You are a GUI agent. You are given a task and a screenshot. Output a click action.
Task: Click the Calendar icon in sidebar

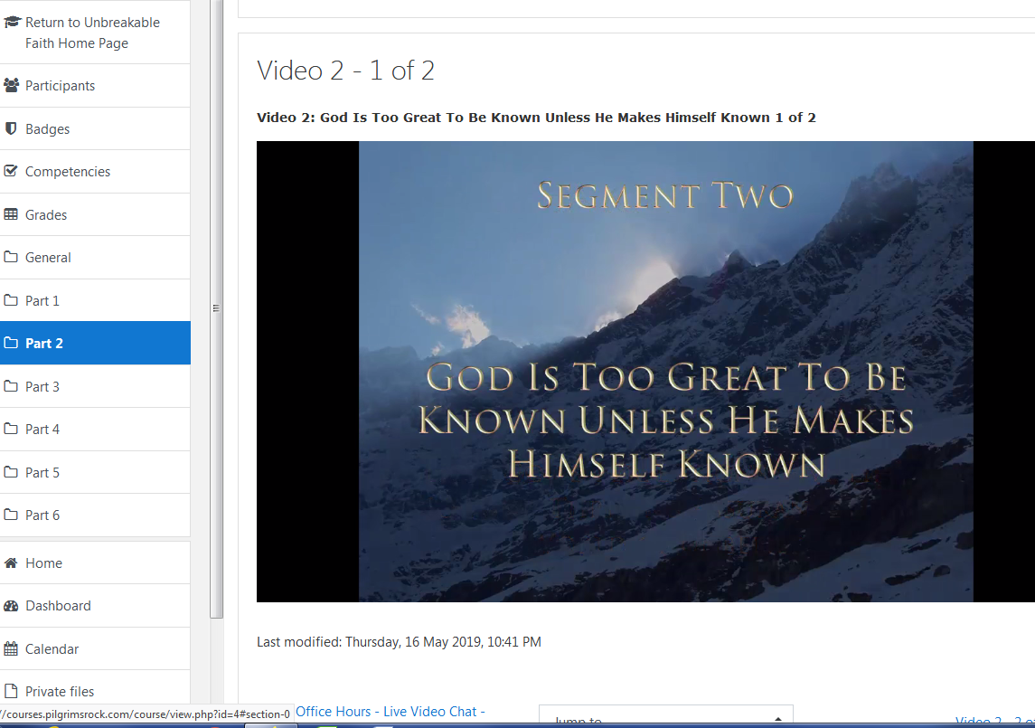pos(12,649)
